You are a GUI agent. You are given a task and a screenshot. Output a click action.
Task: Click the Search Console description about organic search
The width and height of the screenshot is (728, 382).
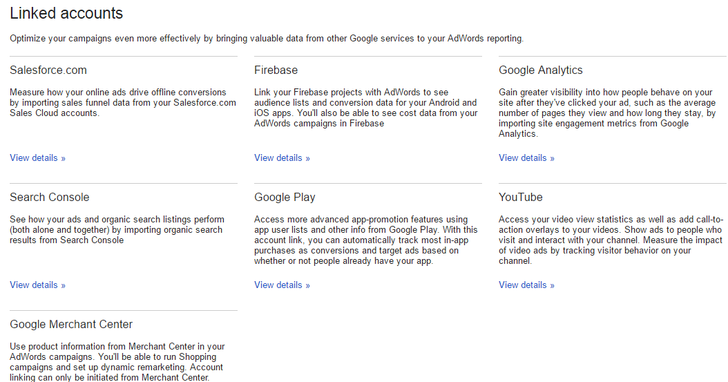tap(117, 230)
